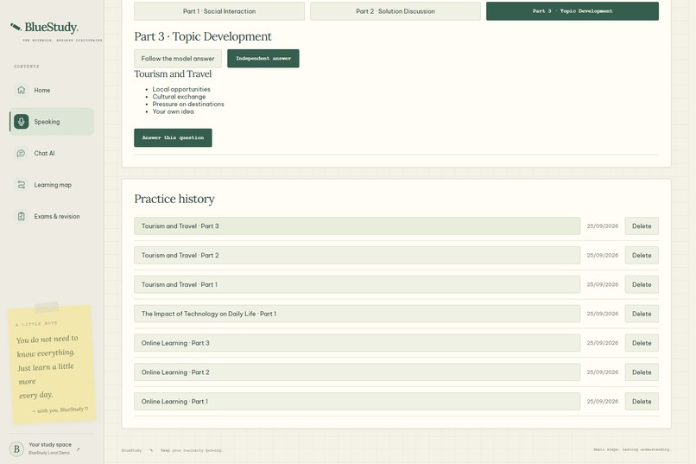Image resolution: width=696 pixels, height=464 pixels.
Task: Open Tourism and Travel Part 1 history entry
Action: point(357,284)
